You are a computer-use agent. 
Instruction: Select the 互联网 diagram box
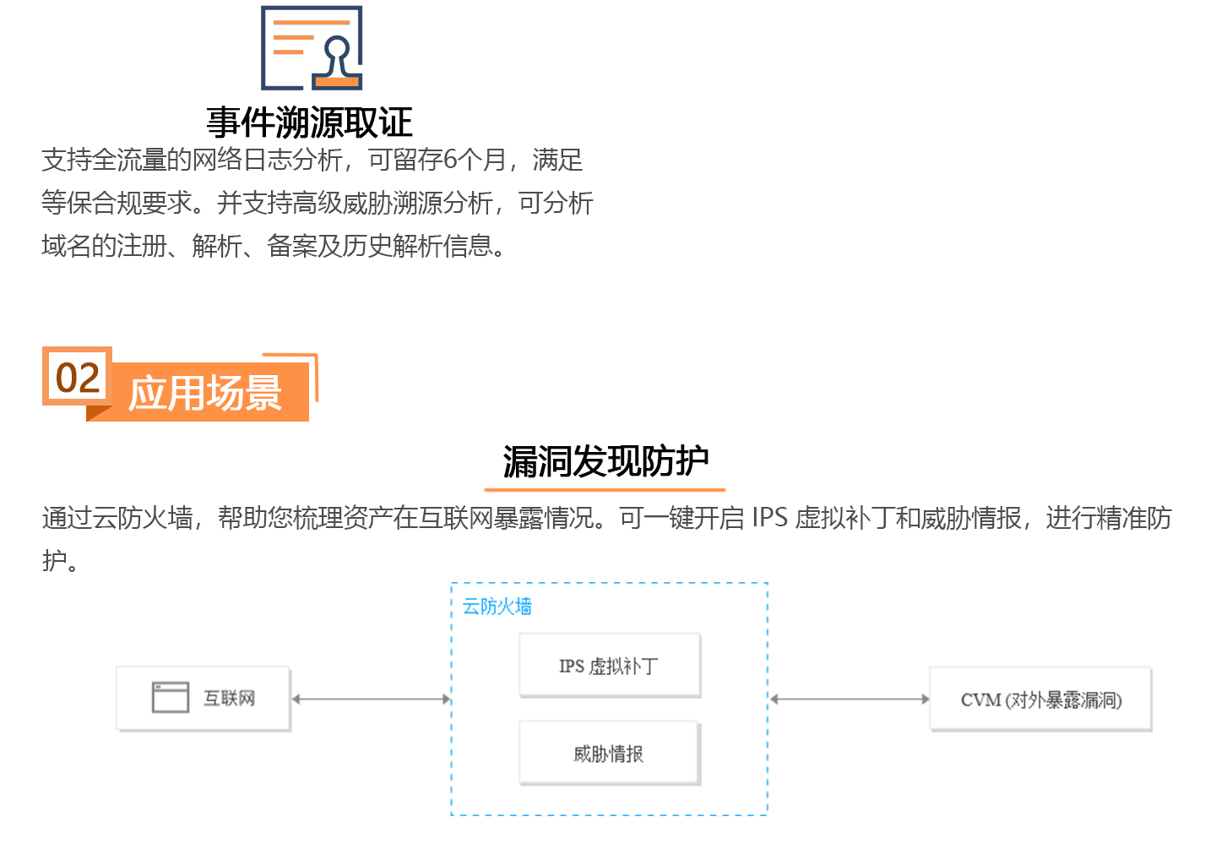click(204, 699)
